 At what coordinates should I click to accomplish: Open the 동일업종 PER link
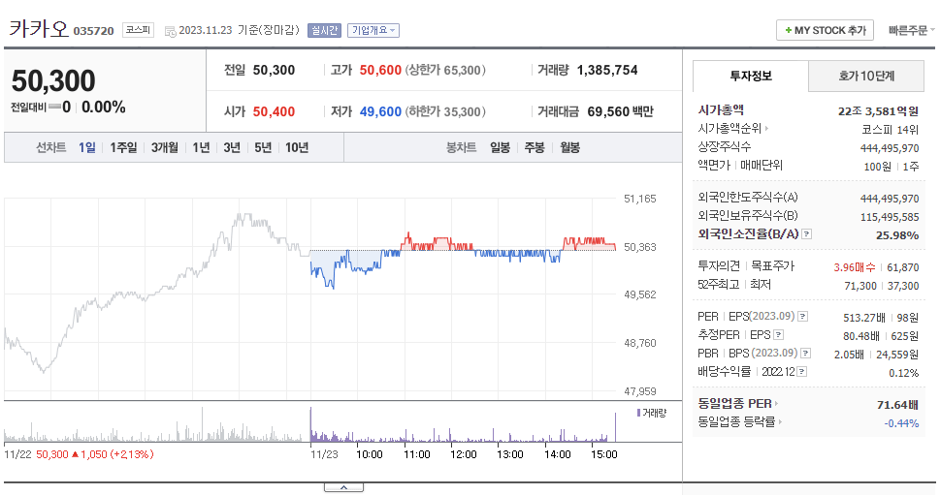point(734,403)
